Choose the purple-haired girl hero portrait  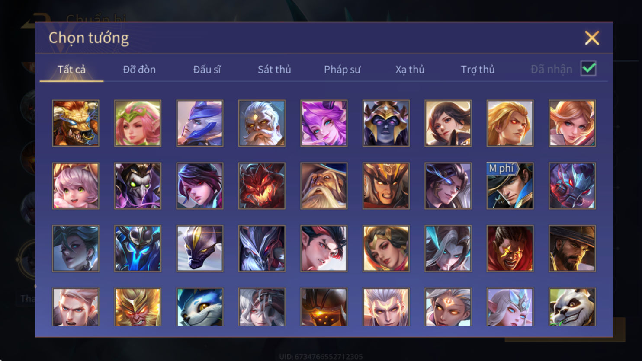coord(324,123)
